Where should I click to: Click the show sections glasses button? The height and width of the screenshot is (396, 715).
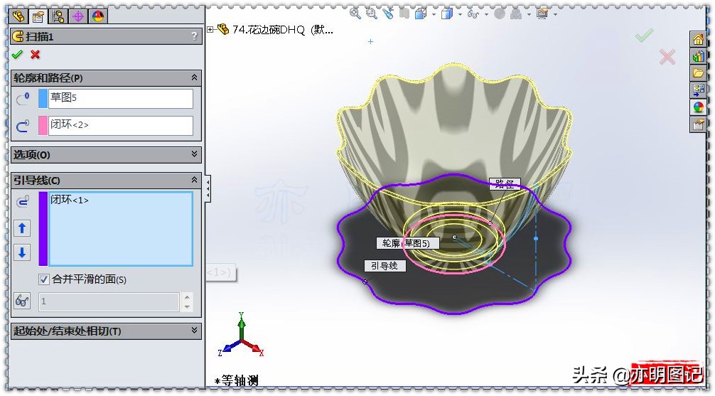coord(23,301)
